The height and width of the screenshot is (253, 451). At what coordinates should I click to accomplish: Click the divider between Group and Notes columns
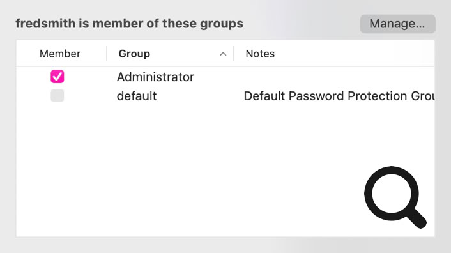tap(234, 54)
